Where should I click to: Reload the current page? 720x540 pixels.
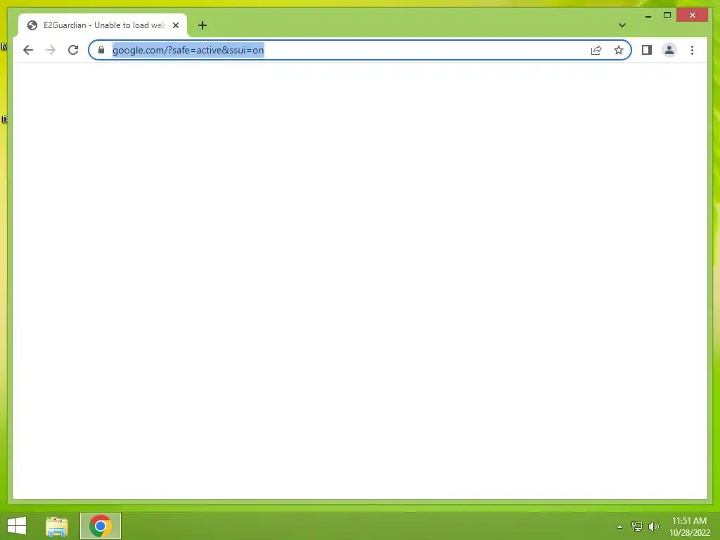tap(73, 50)
